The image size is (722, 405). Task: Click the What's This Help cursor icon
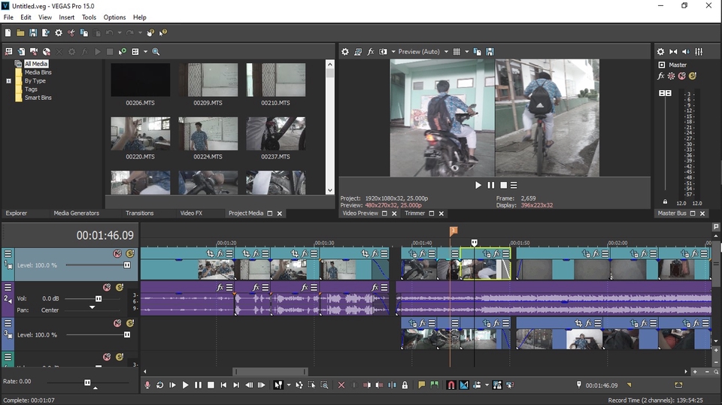tap(163, 32)
